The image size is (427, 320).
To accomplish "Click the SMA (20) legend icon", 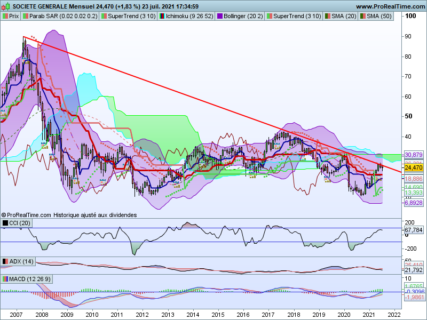I will pyautogui.click(x=327, y=16).
